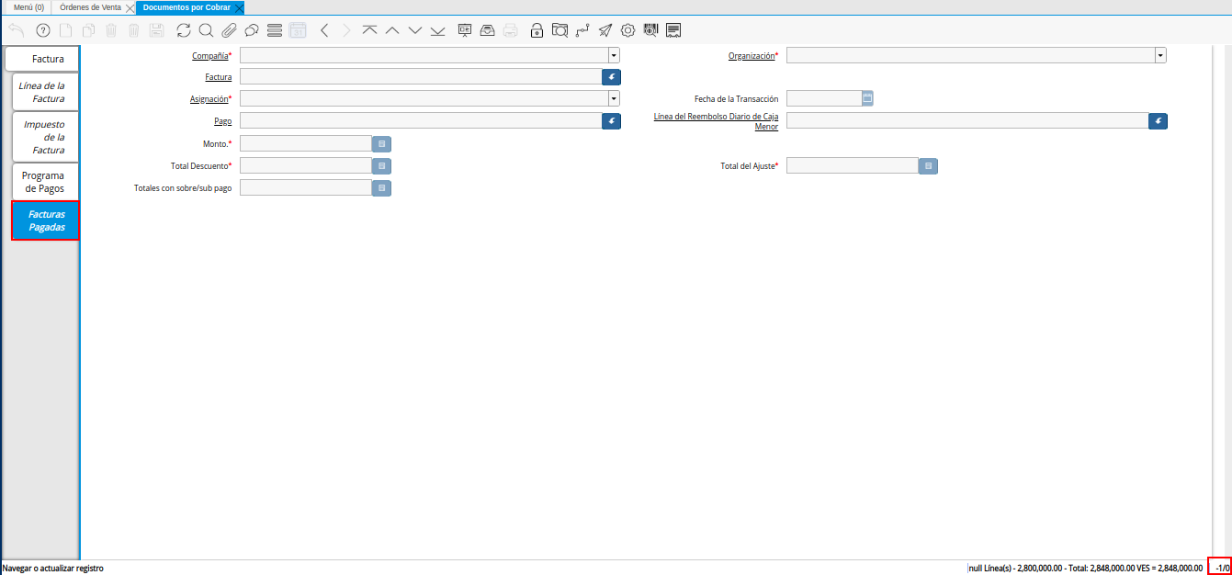Open Fecha de la Transacción calendar picker
This screenshot has width=1232, height=575.
coord(867,98)
